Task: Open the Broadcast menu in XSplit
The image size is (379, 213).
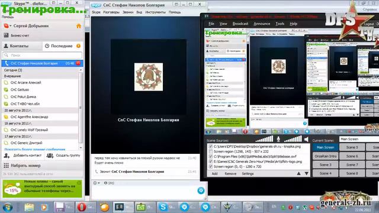Action: pos(240,24)
